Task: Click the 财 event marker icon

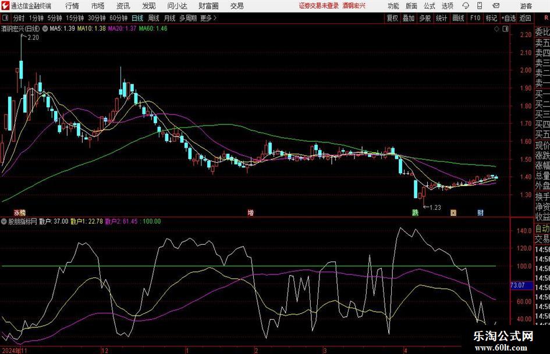Action: (x=480, y=212)
